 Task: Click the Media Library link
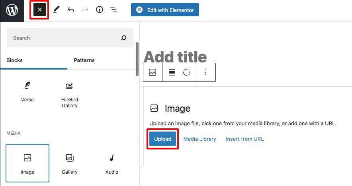pos(200,139)
